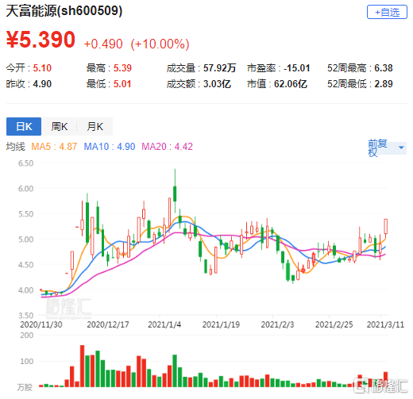Viewport: 413px width, 399px height.
Task: Click the 2021/2/25 date axis label
Action: [334, 324]
